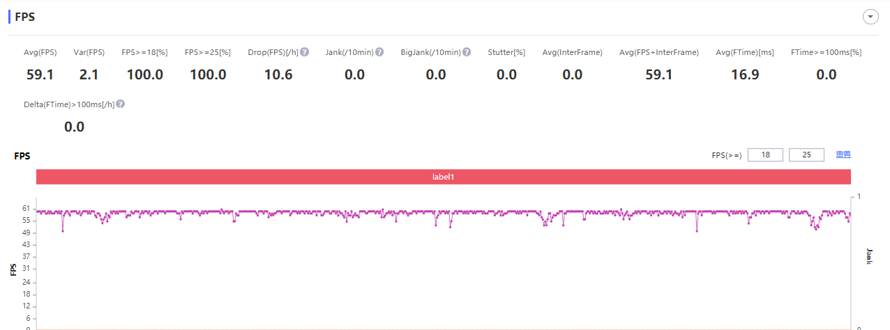This screenshot has height=330, width=890.
Task: Click the FPS>=18[%] label
Action: click(145, 52)
